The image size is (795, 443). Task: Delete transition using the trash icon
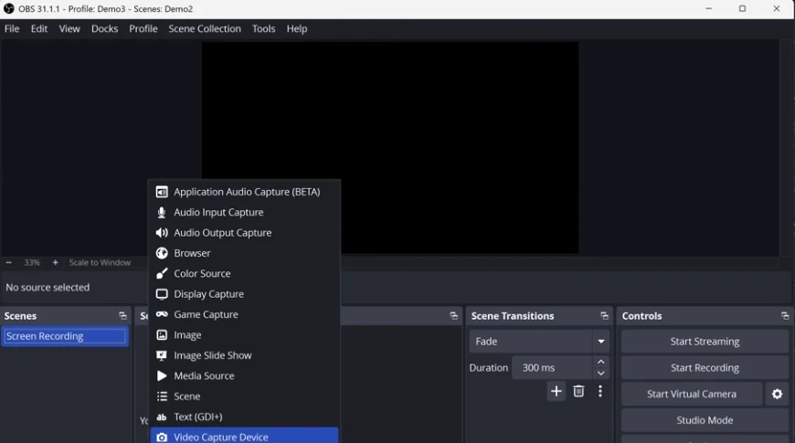click(578, 391)
